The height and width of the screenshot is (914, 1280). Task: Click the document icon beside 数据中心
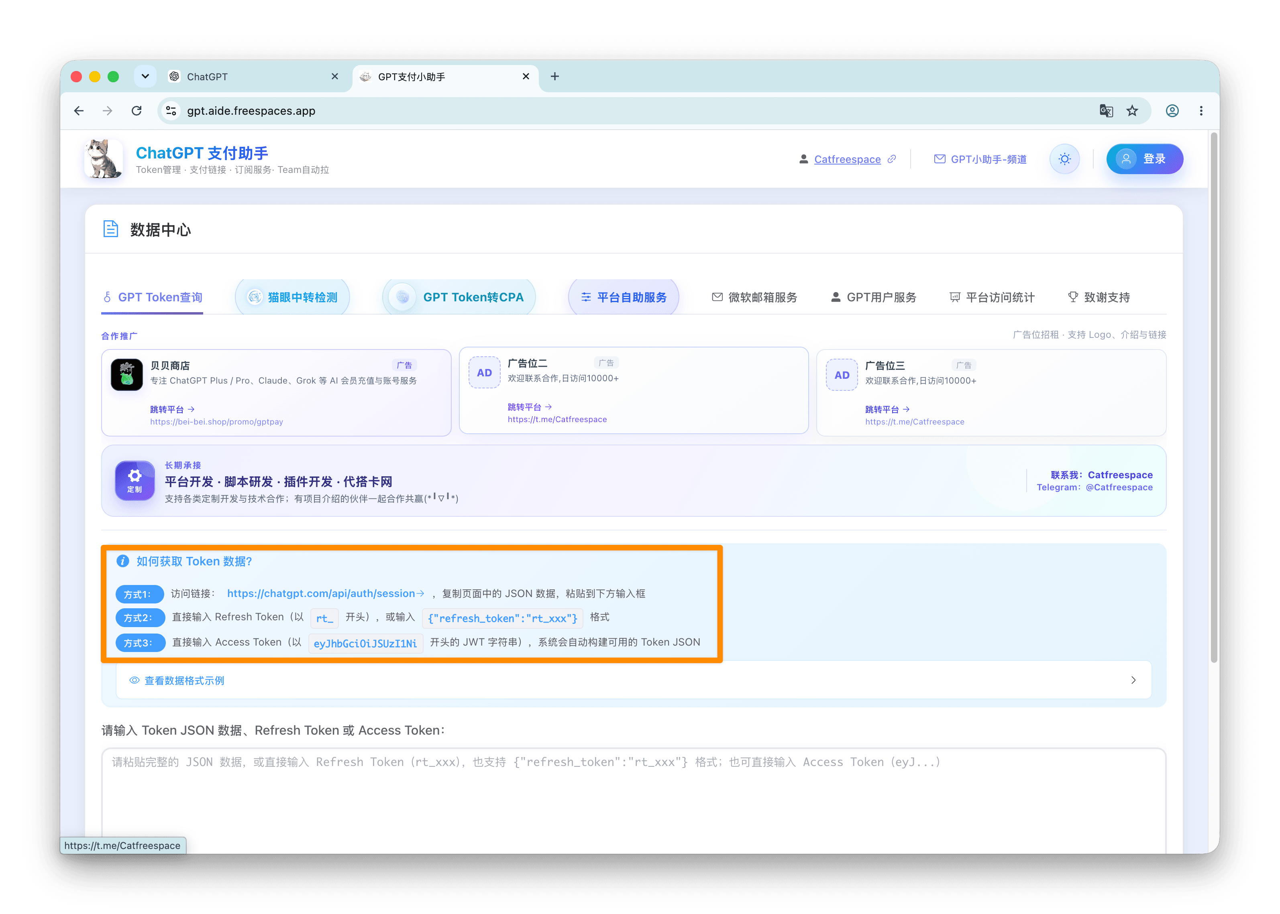click(x=110, y=229)
